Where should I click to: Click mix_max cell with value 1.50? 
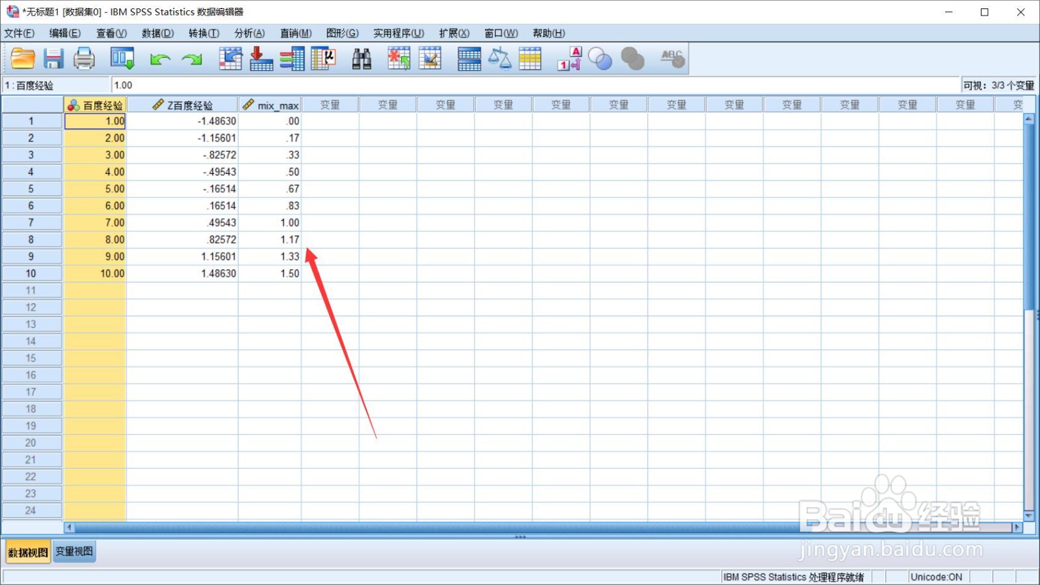(x=270, y=273)
